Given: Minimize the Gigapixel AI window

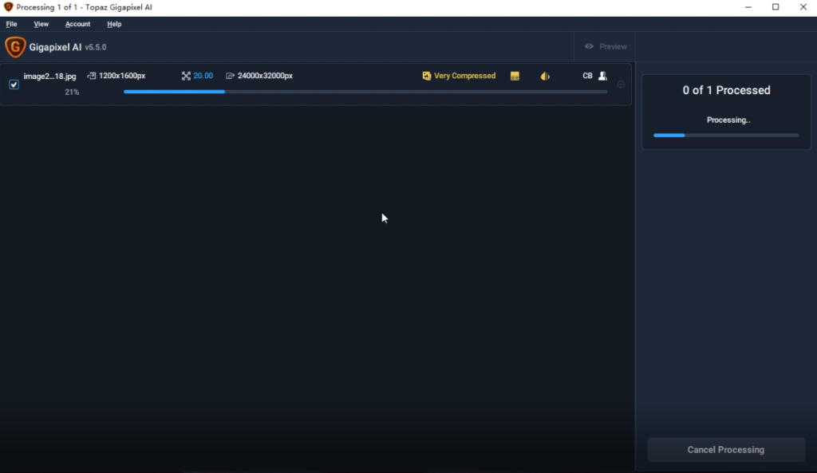Looking at the screenshot, I should [748, 7].
